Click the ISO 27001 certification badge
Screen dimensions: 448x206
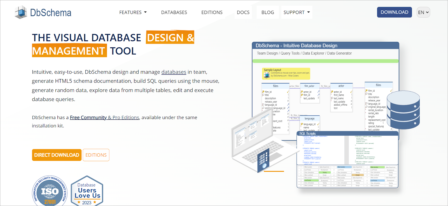(x=50, y=191)
